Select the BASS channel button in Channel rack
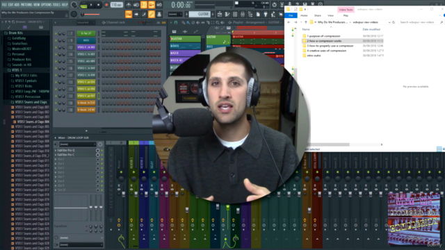This screenshot has height=250, width=445. [86, 40]
